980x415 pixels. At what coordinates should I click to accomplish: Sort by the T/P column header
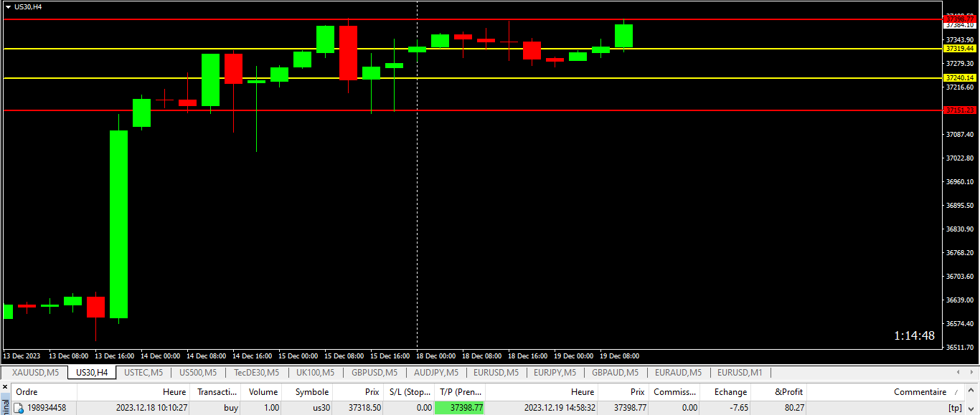pos(460,392)
